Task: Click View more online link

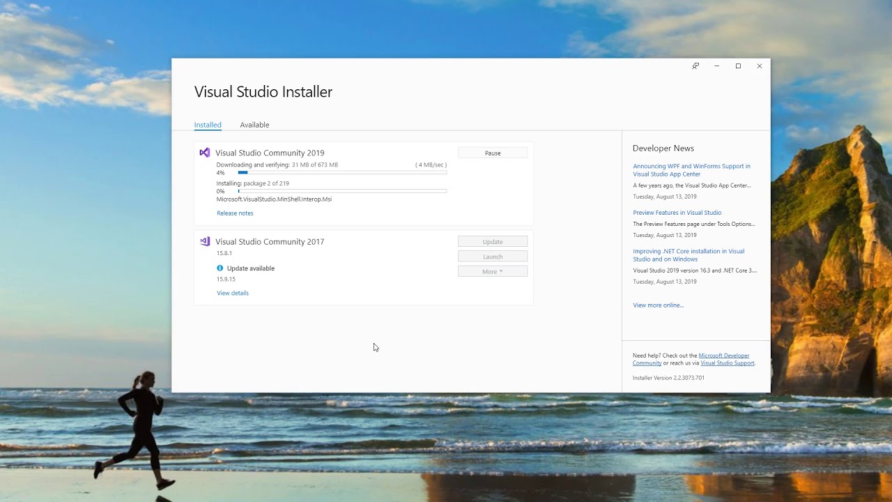Action: (658, 305)
